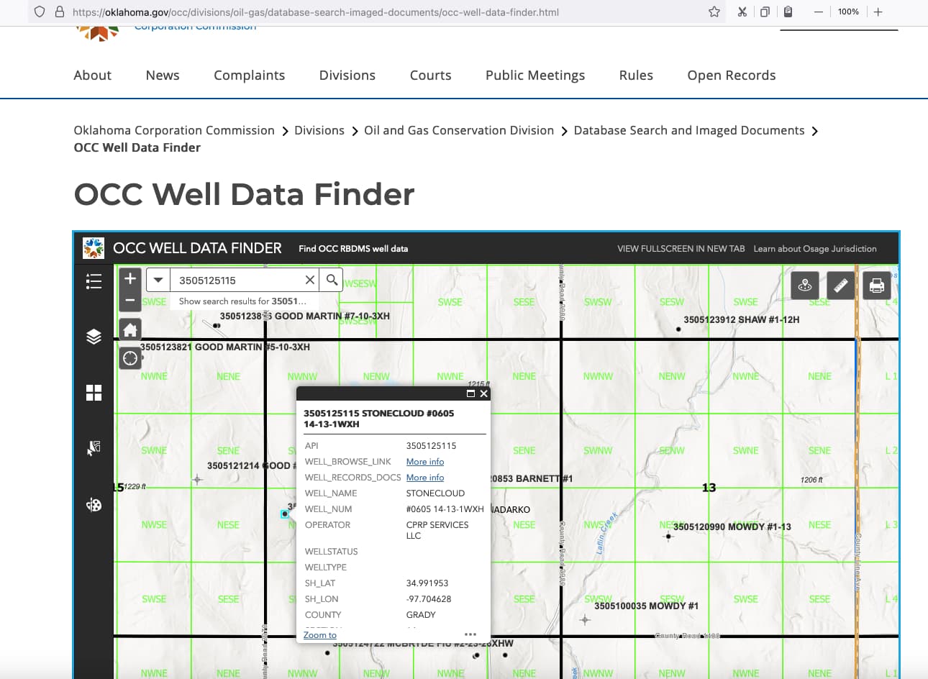Activate the Select features cursor tool
This screenshot has height=679, width=928.
click(94, 448)
